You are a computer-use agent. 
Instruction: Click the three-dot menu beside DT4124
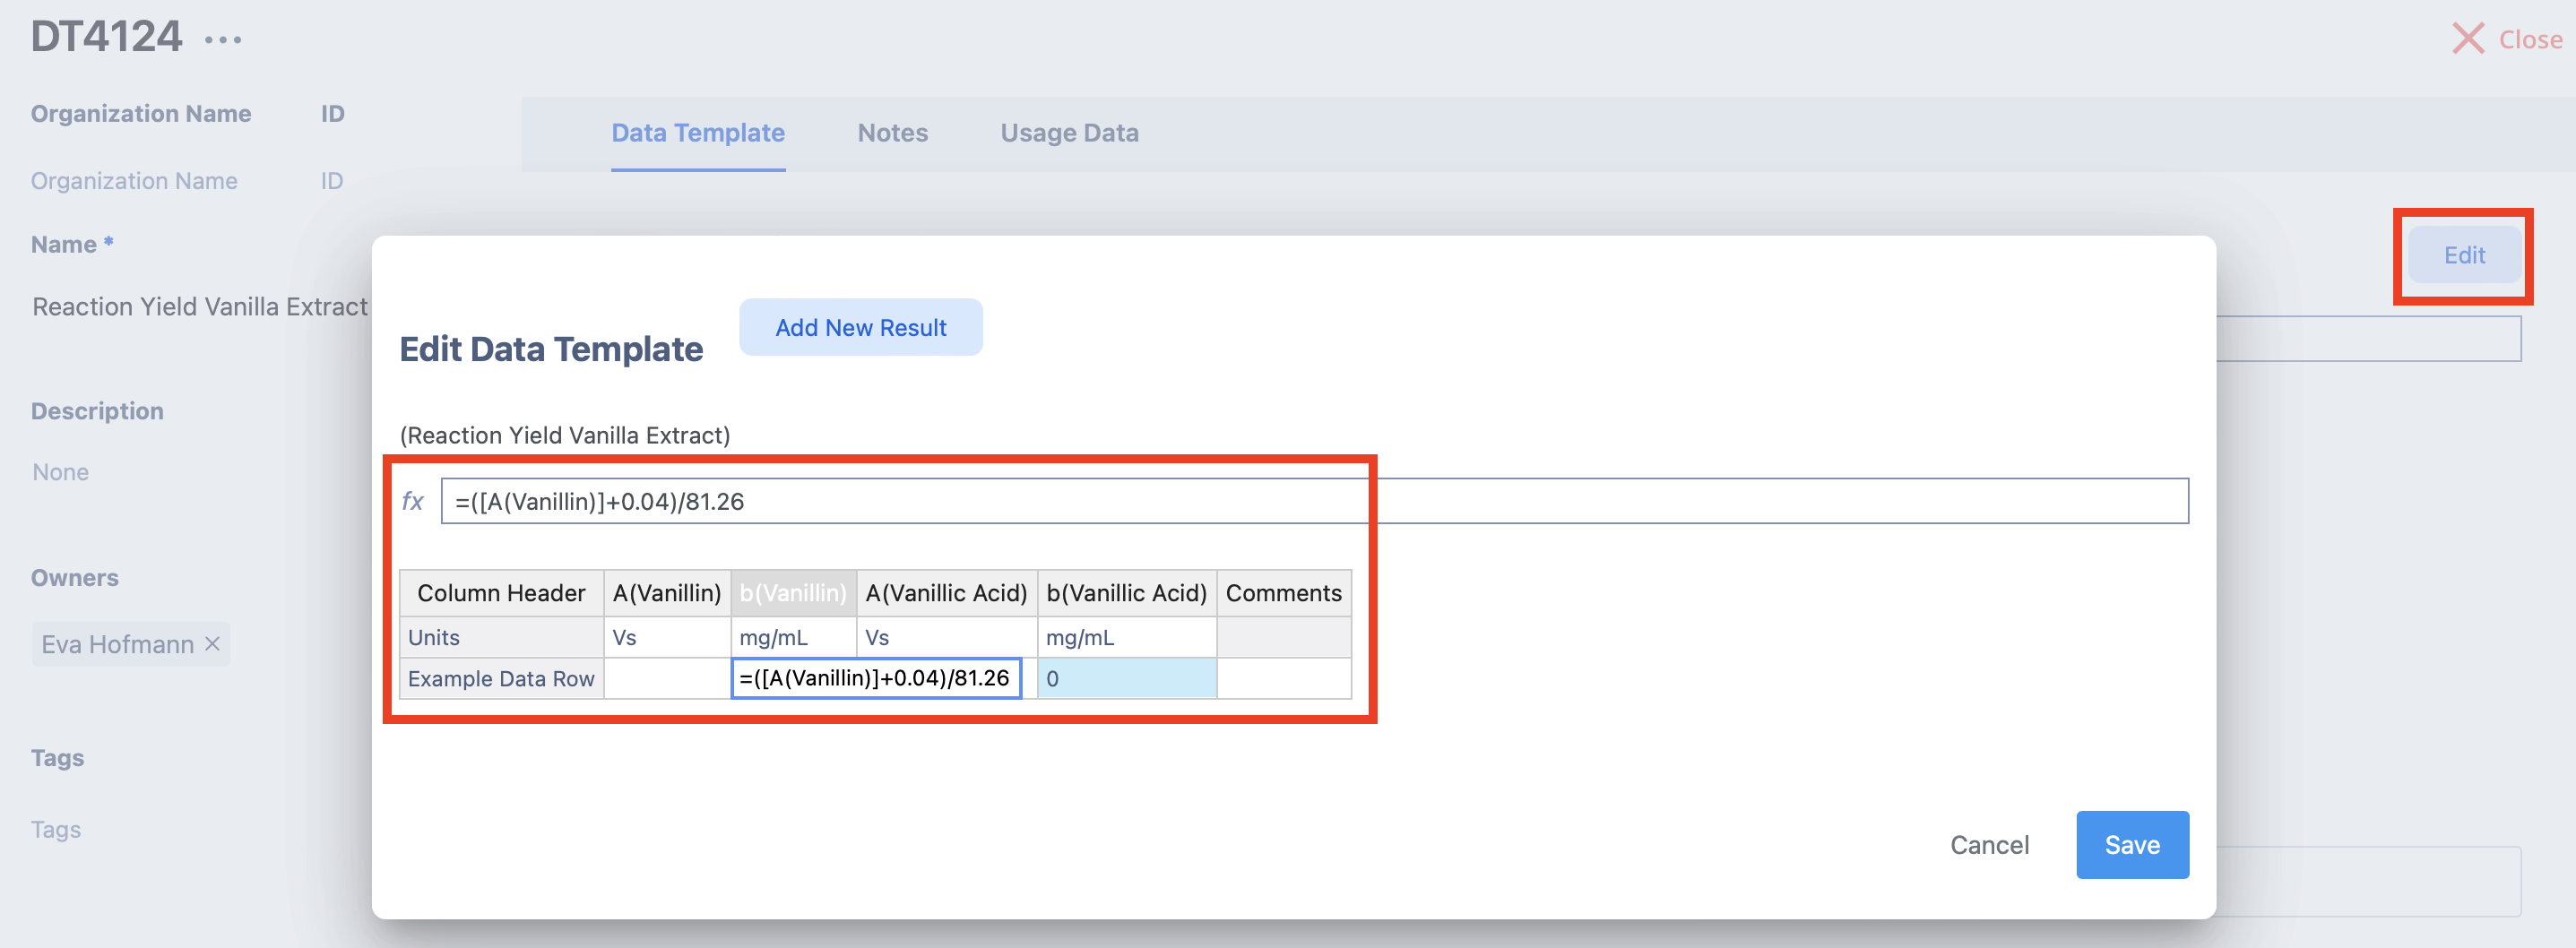click(x=222, y=40)
